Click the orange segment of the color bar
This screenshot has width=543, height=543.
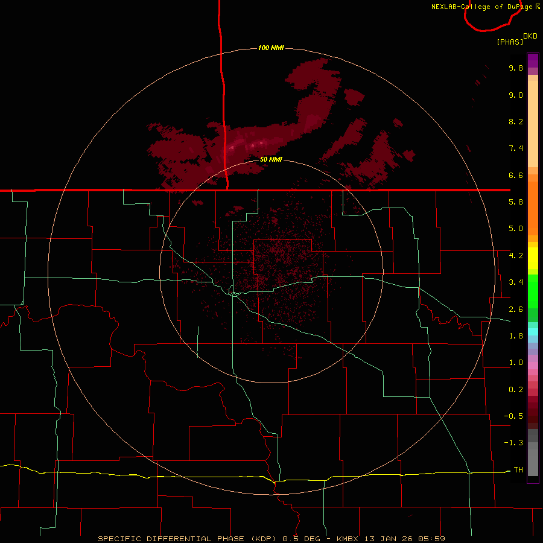point(533,208)
